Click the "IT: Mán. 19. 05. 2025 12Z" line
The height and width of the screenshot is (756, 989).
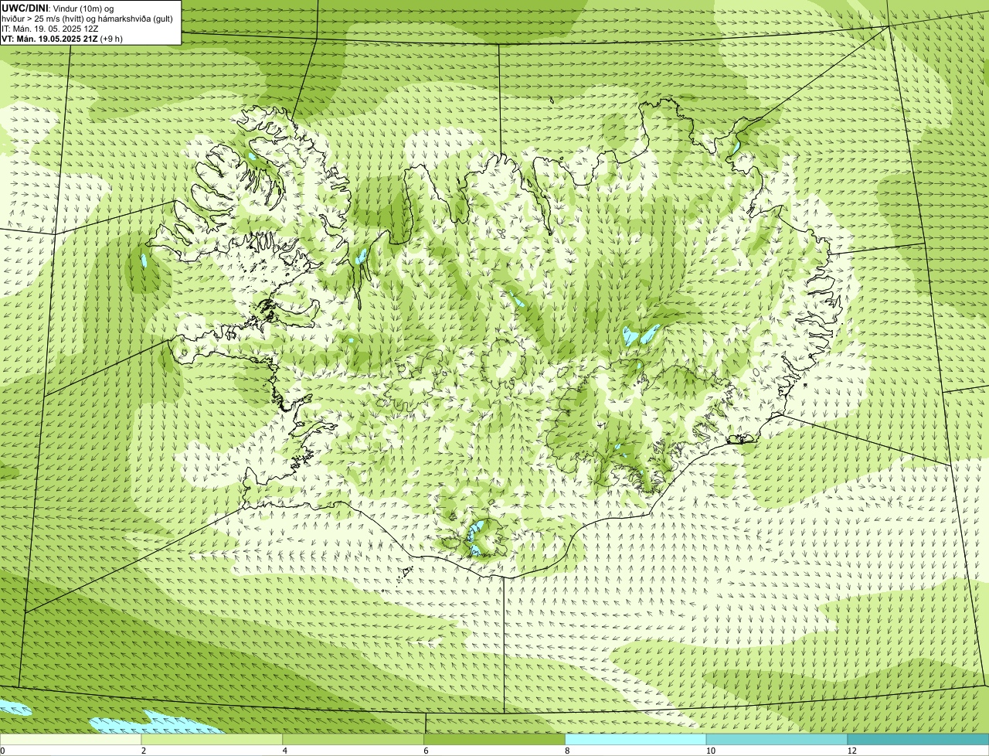coord(50,28)
